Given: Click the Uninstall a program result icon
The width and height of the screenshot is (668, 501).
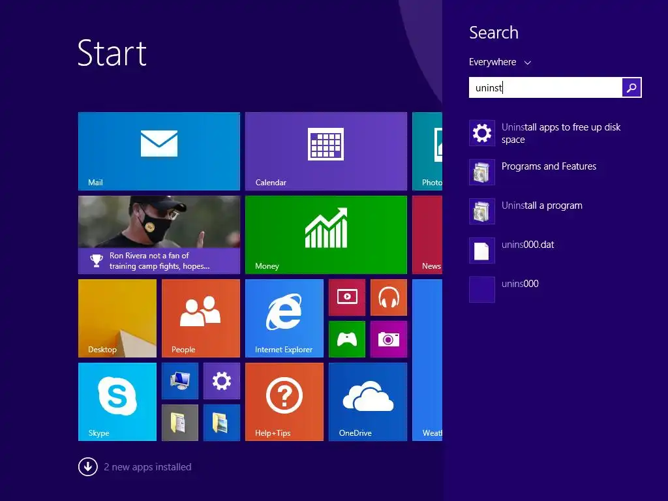Looking at the screenshot, I should tap(482, 211).
